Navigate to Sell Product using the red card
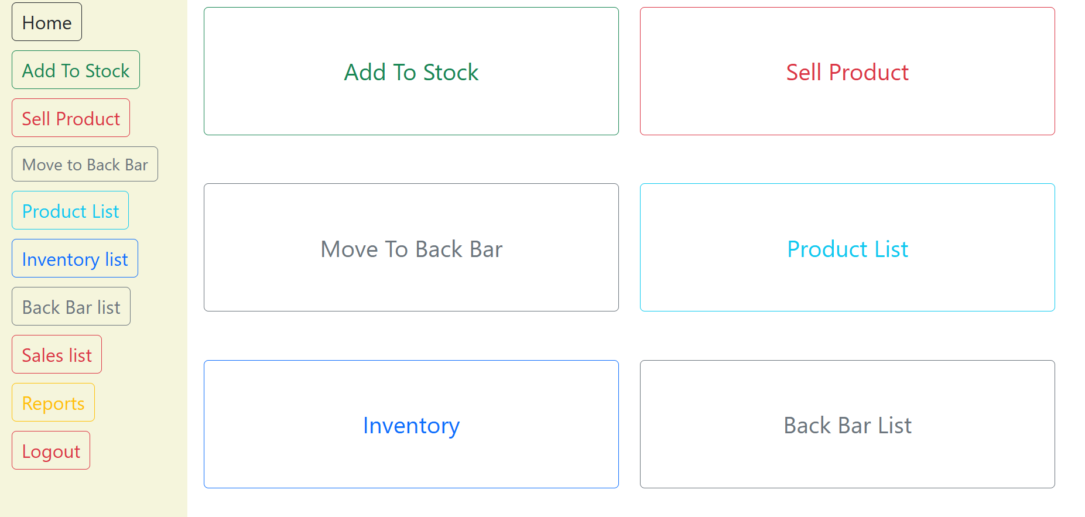This screenshot has height=517, width=1085. click(x=847, y=71)
